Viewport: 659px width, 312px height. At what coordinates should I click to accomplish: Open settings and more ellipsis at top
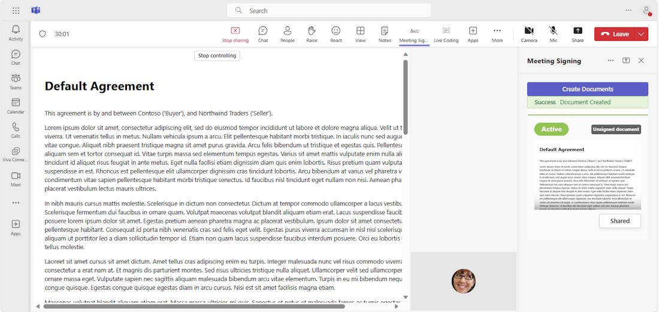click(x=628, y=11)
